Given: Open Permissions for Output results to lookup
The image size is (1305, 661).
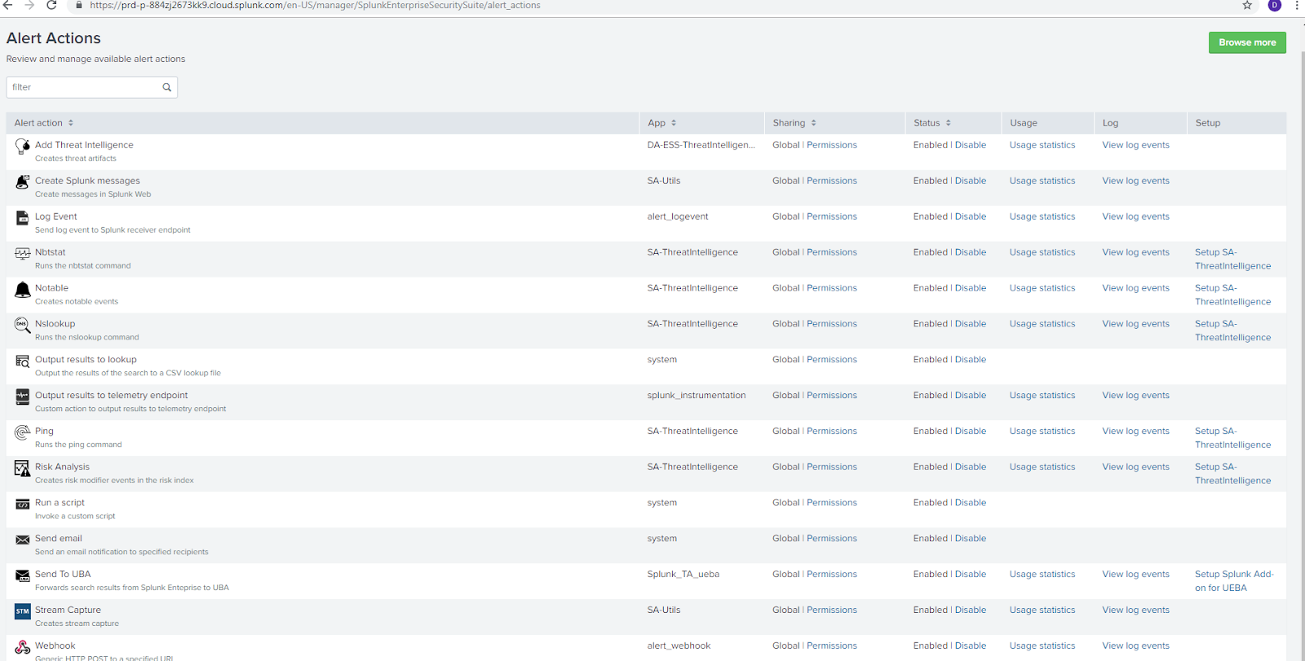Looking at the screenshot, I should coord(832,360).
